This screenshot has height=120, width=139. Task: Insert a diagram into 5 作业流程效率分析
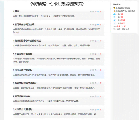pos(96,70)
